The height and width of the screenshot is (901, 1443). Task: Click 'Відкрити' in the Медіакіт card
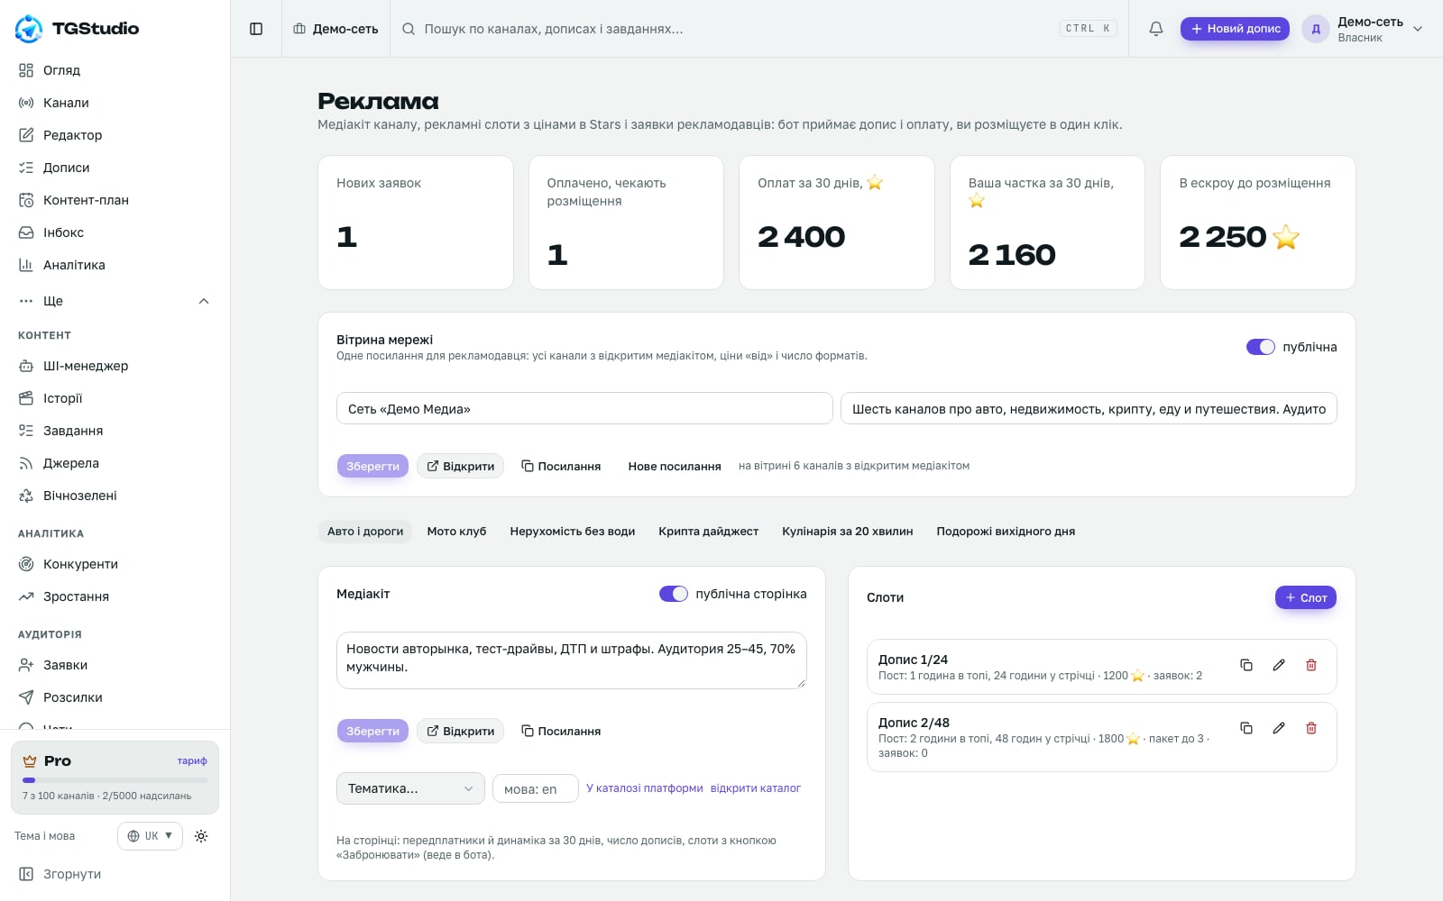click(x=460, y=731)
